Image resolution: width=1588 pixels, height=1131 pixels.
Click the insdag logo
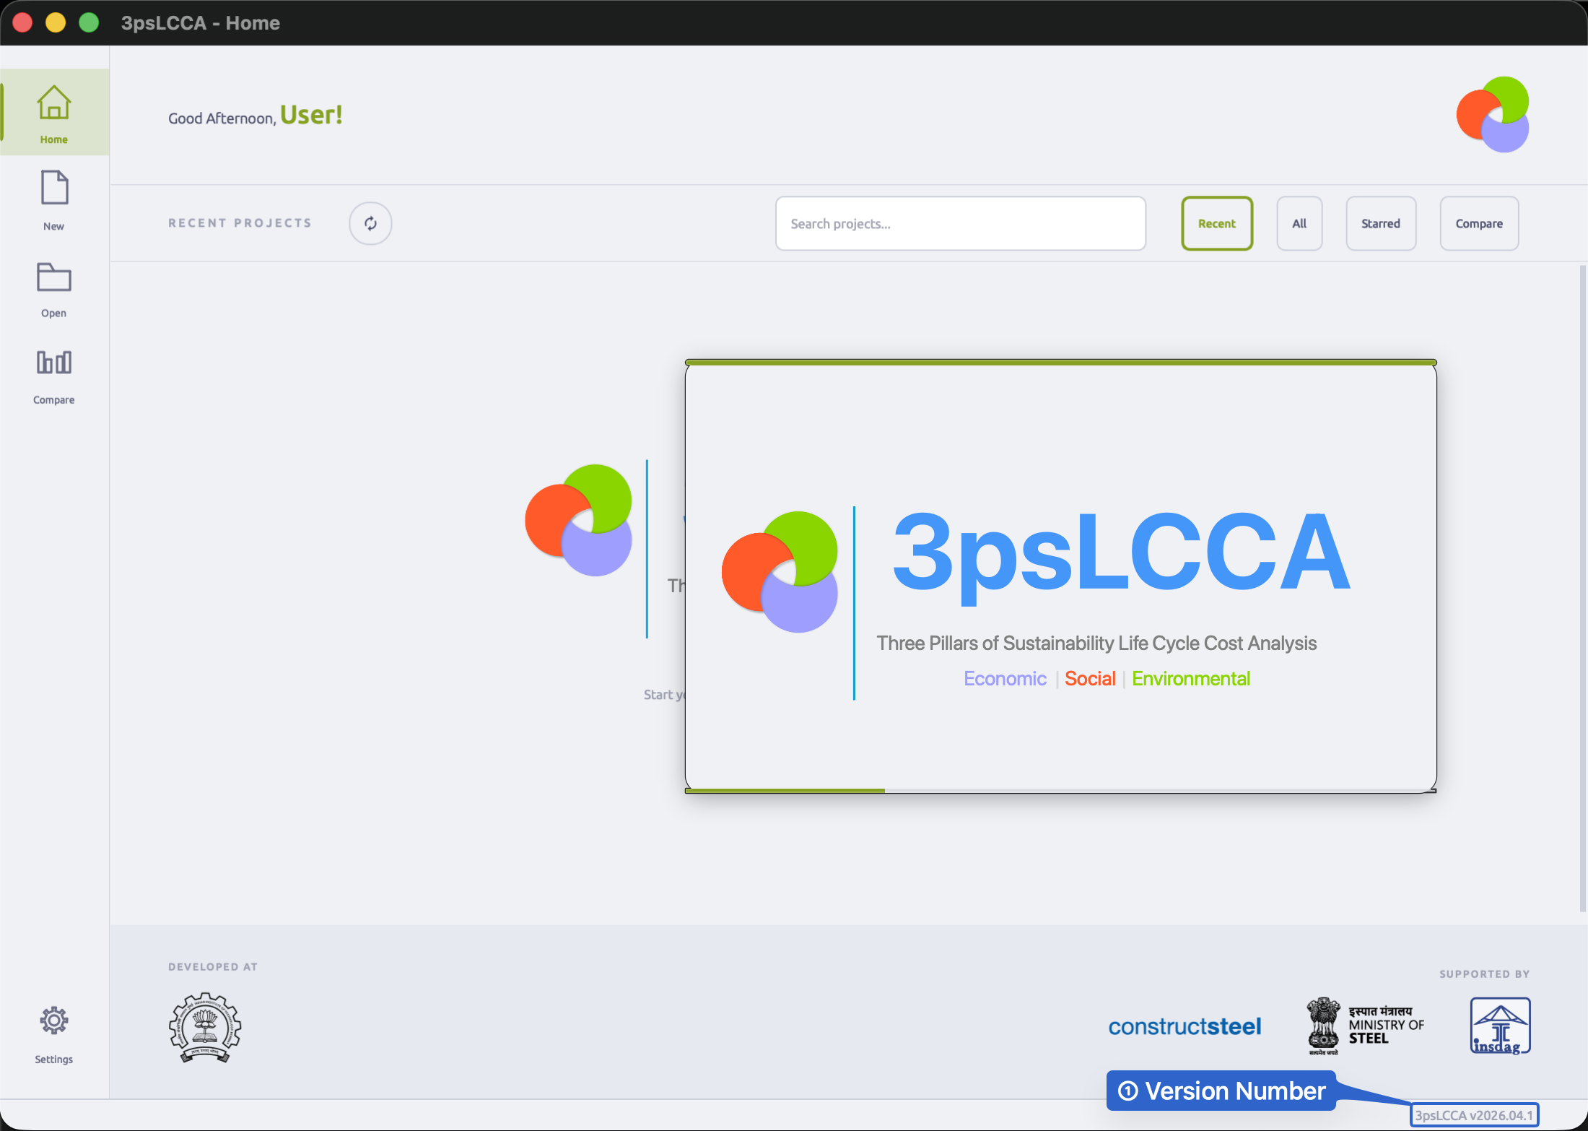[1500, 1026]
